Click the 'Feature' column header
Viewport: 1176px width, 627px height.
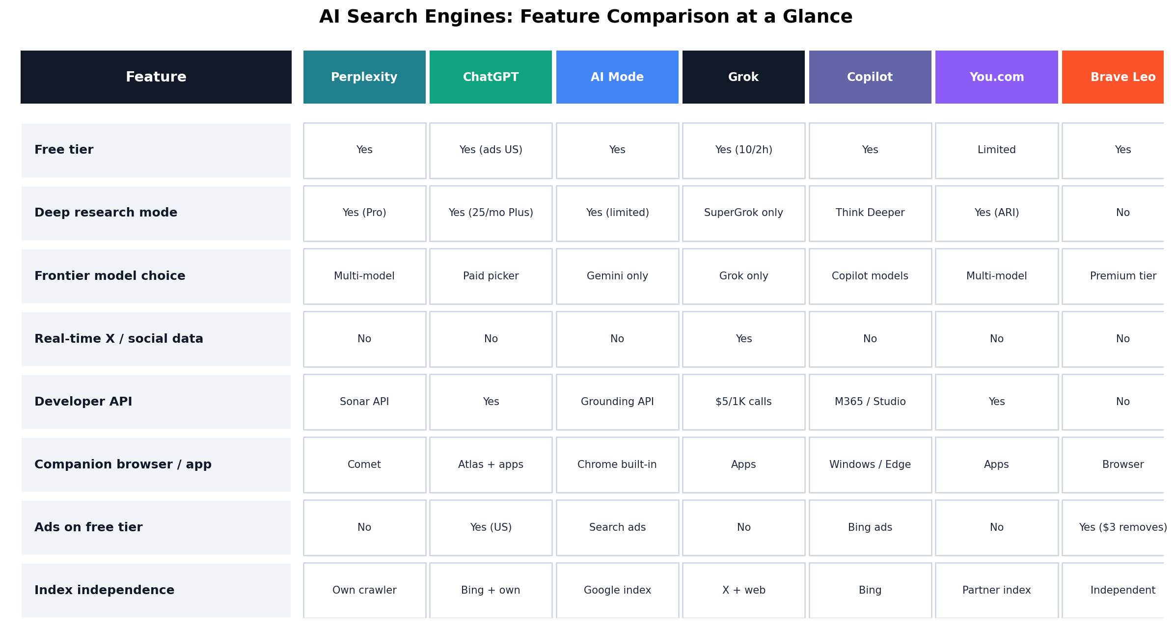click(156, 77)
